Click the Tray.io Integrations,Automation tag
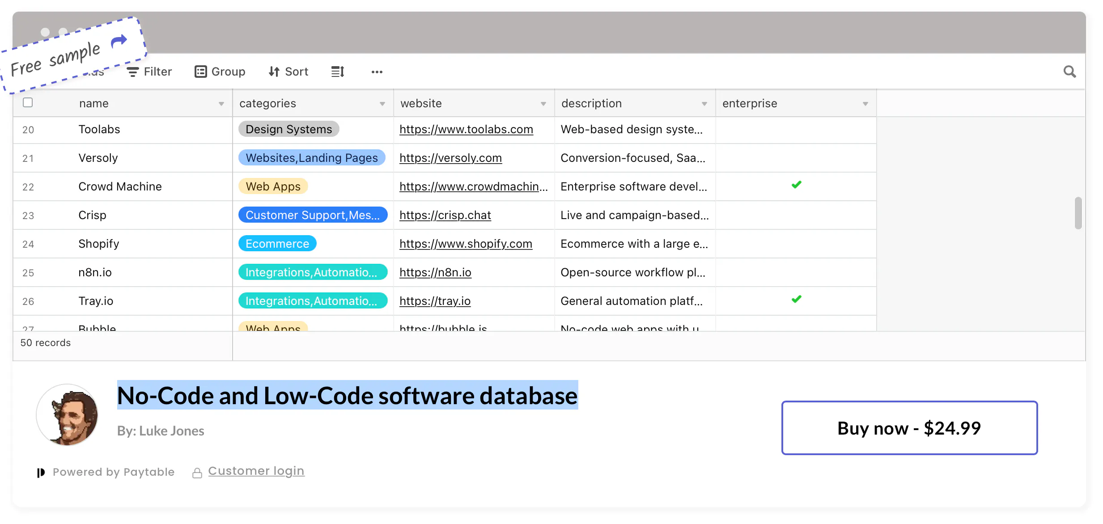Screen dimensions: 1103x524 (x=313, y=301)
